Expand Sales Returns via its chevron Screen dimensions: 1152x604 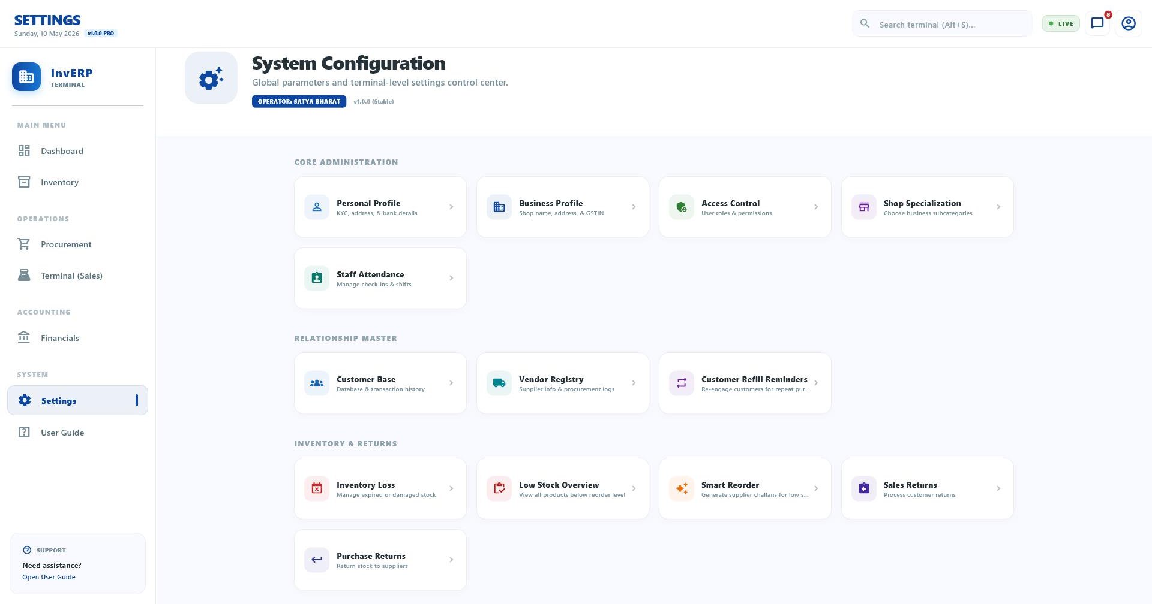tap(998, 489)
